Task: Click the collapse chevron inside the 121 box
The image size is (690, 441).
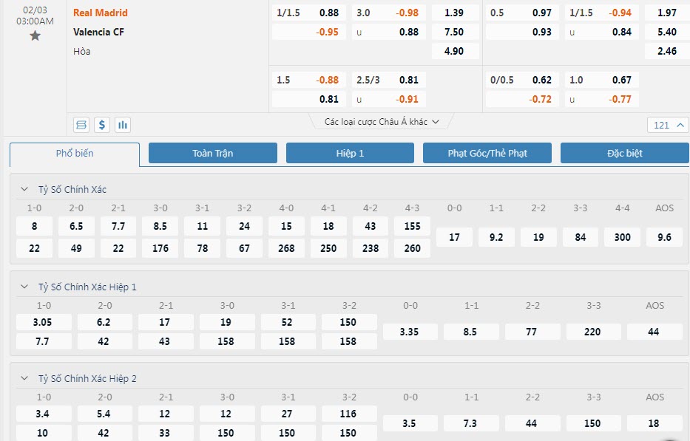Action: click(x=680, y=124)
